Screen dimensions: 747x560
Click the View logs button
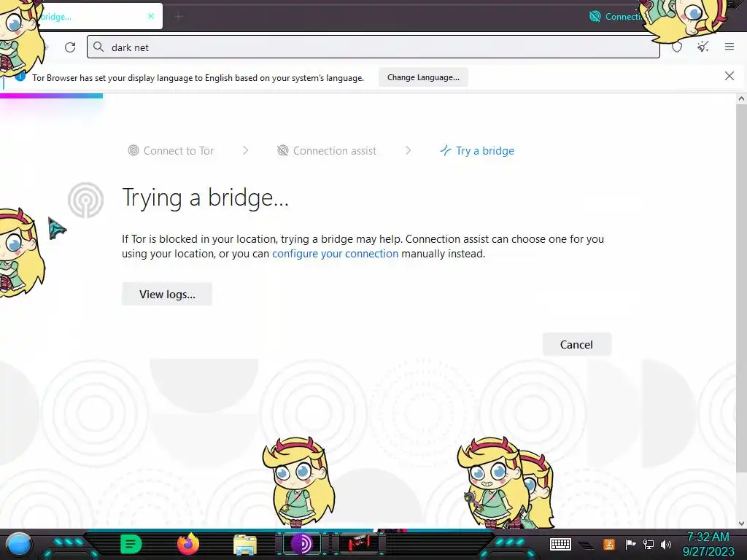[167, 295]
